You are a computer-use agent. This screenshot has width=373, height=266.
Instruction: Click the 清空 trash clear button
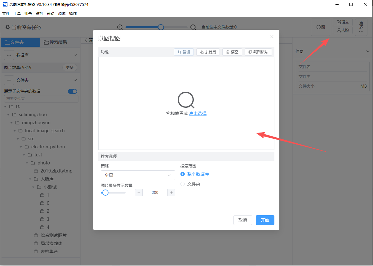(x=232, y=52)
